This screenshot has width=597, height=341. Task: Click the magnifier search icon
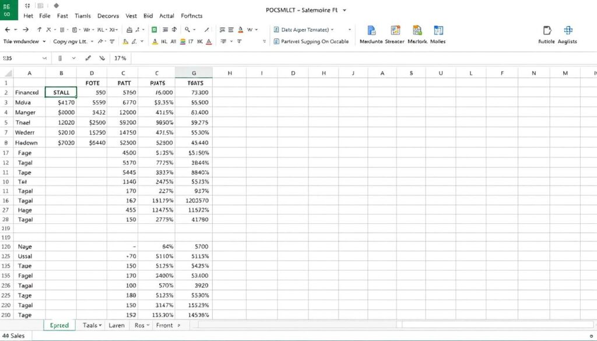point(187,29)
